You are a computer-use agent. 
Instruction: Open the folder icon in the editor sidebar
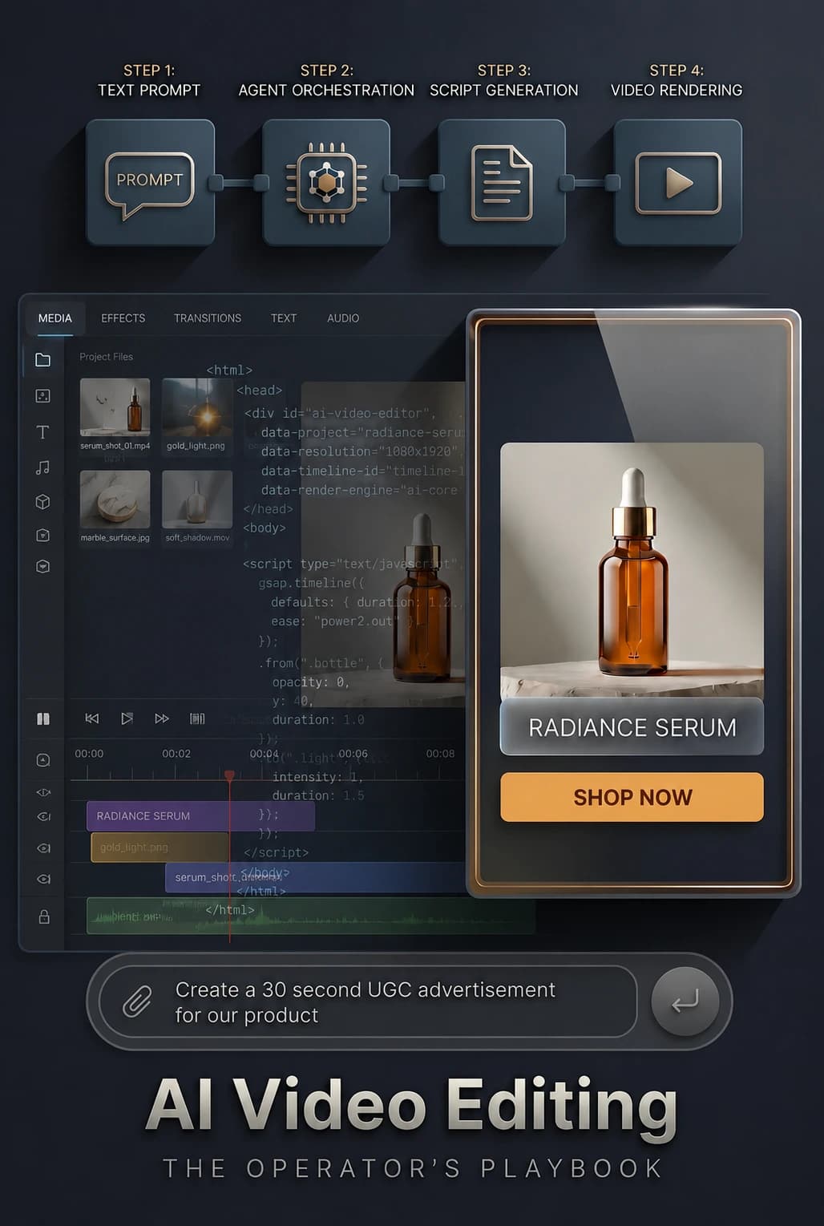43,360
